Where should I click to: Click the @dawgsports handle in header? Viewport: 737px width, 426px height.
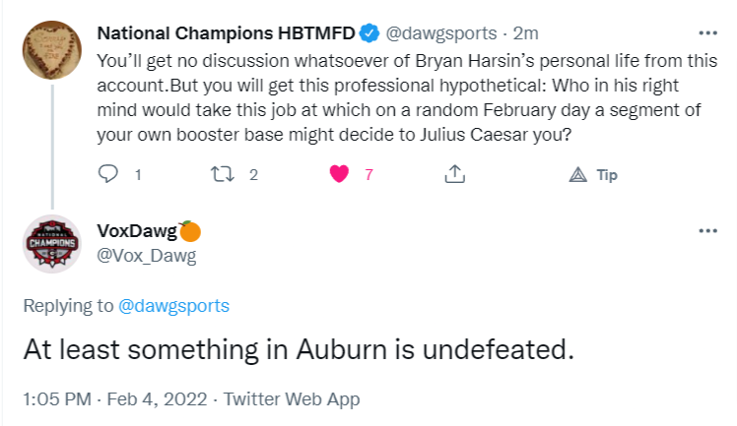point(439,33)
